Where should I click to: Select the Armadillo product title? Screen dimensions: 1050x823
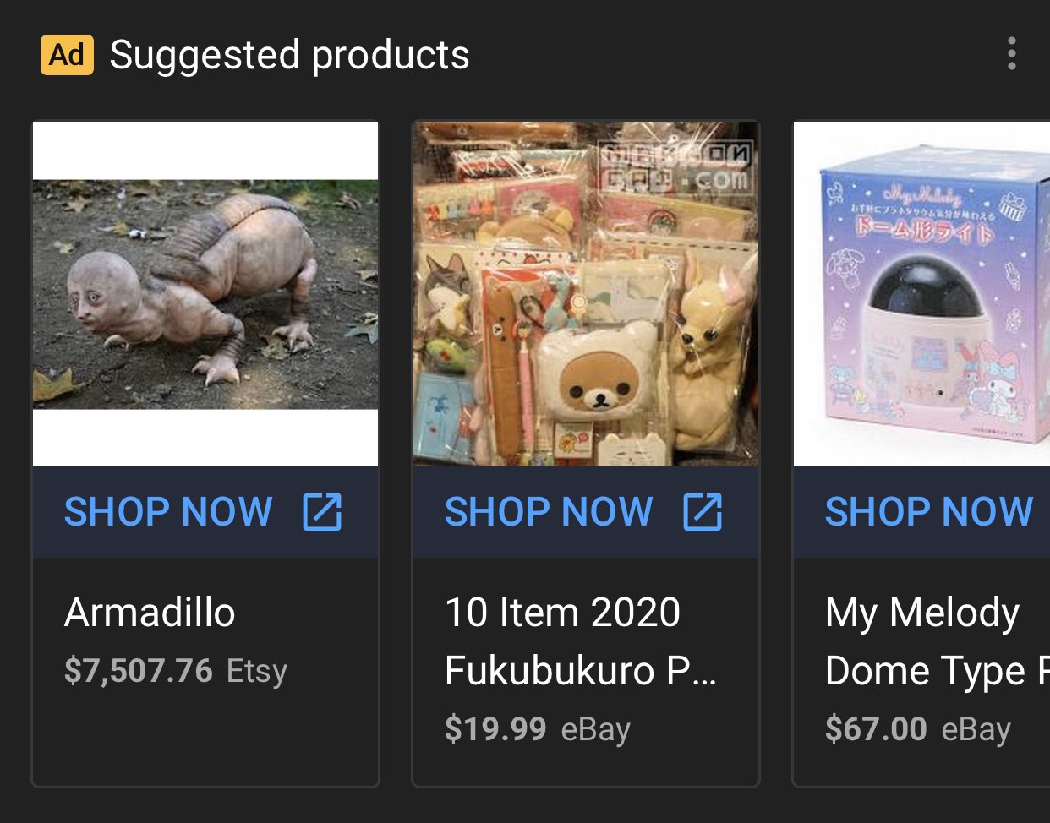click(x=150, y=613)
